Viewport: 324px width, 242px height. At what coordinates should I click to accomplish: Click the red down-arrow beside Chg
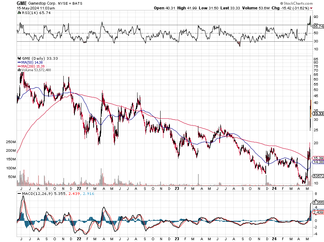tap(311, 8)
